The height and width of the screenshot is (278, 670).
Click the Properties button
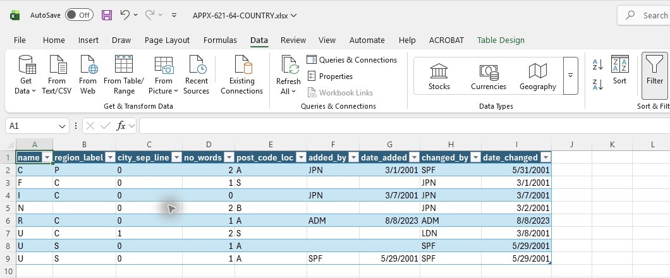(330, 76)
